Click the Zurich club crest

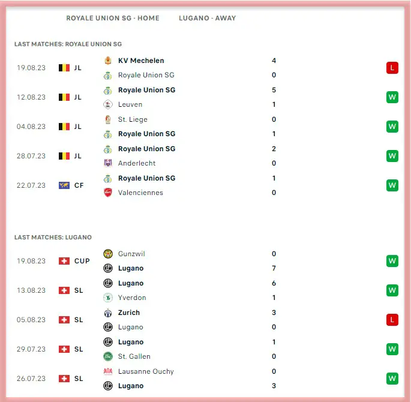(108, 313)
